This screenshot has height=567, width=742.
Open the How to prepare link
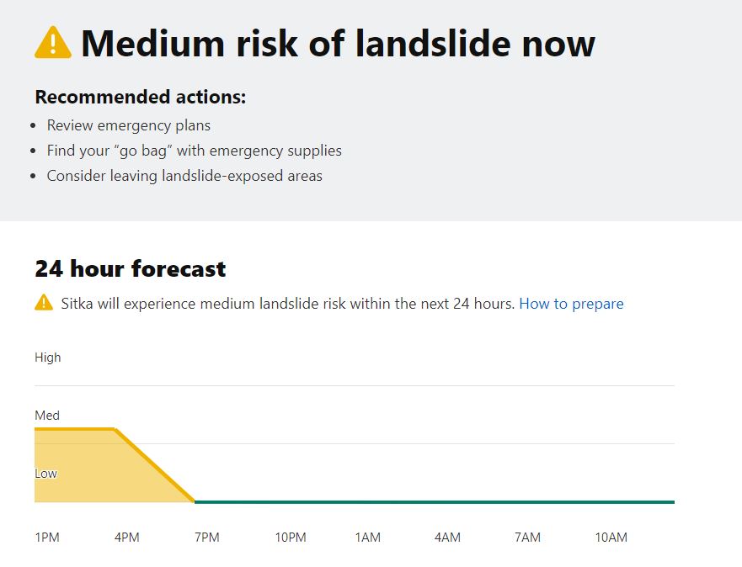571,304
